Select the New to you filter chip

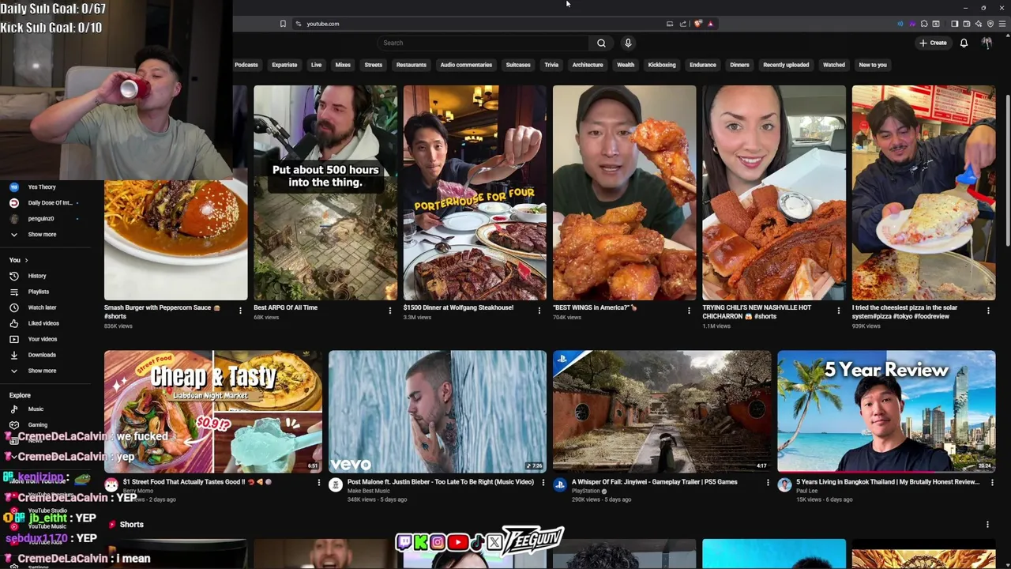[873, 65]
